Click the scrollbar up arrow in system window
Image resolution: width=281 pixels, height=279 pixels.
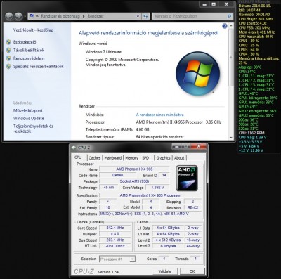[x=231, y=25]
